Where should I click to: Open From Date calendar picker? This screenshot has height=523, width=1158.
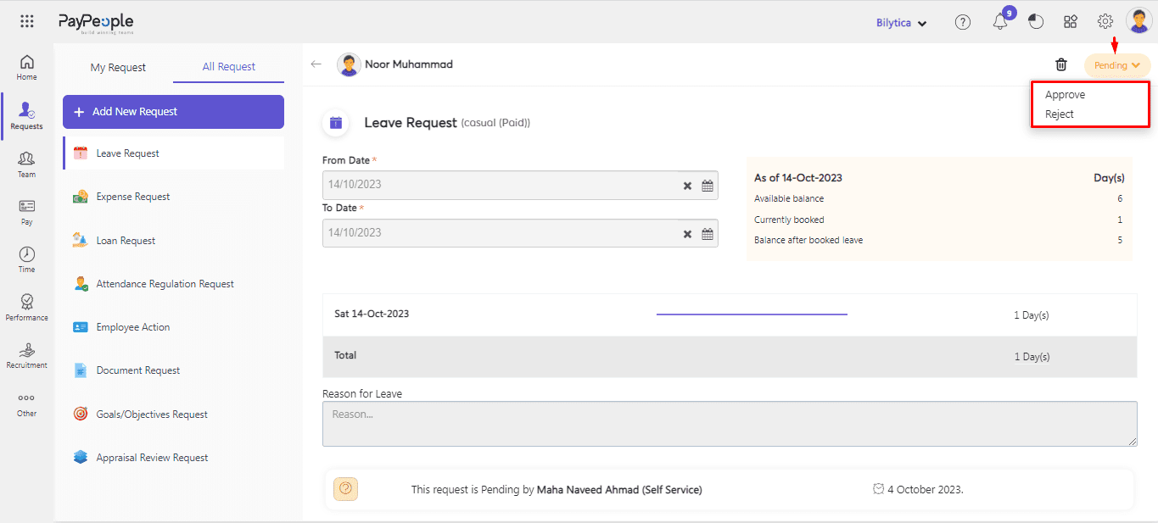[707, 186]
